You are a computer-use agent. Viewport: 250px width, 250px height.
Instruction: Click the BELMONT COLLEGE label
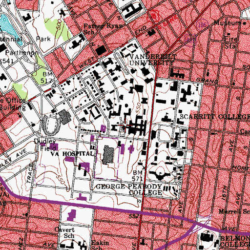[235, 242]
